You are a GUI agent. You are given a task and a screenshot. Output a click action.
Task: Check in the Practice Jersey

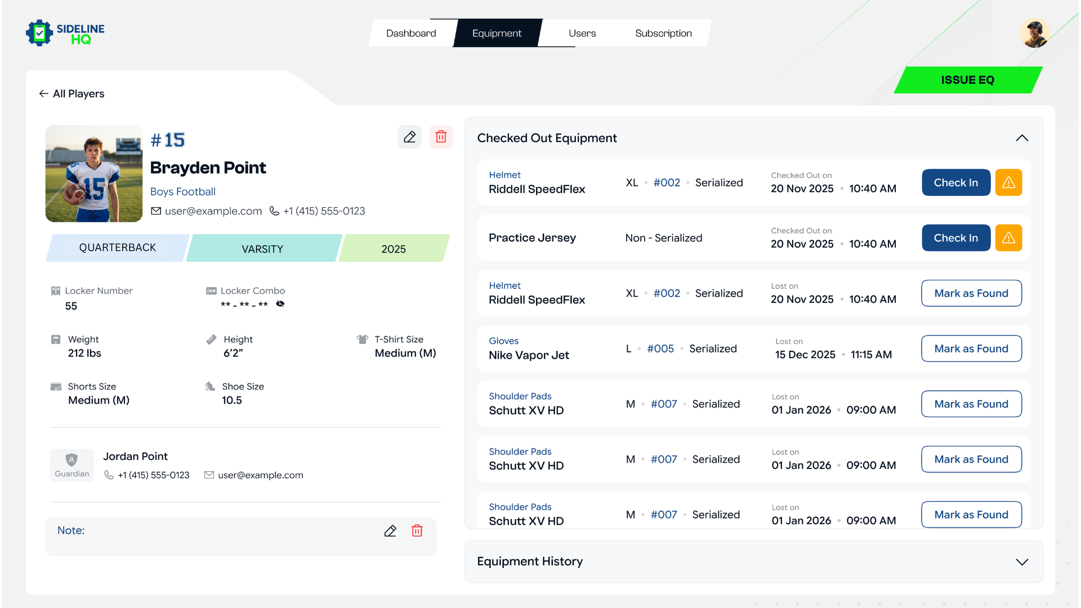click(955, 238)
